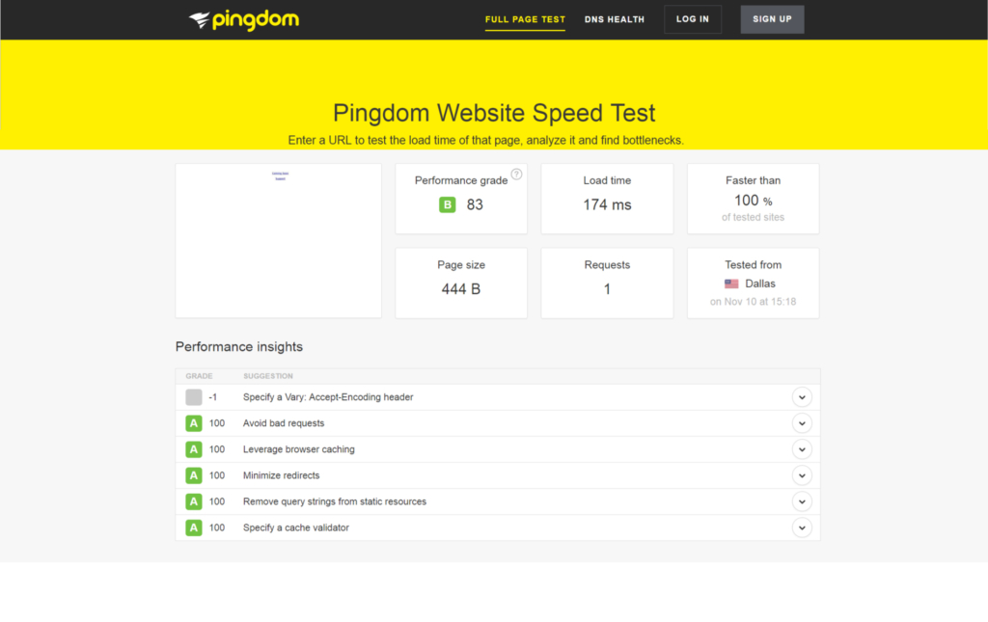Select the 174 ms load time value

(607, 204)
